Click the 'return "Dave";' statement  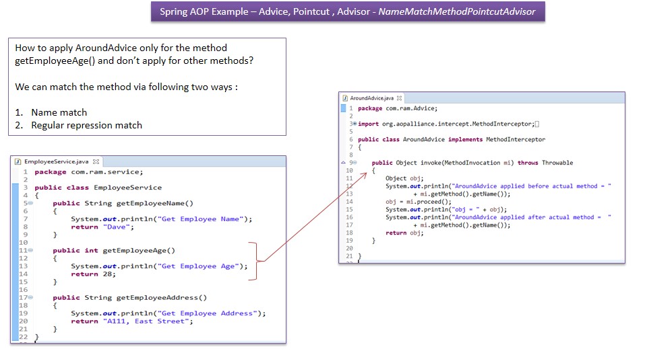102,227
